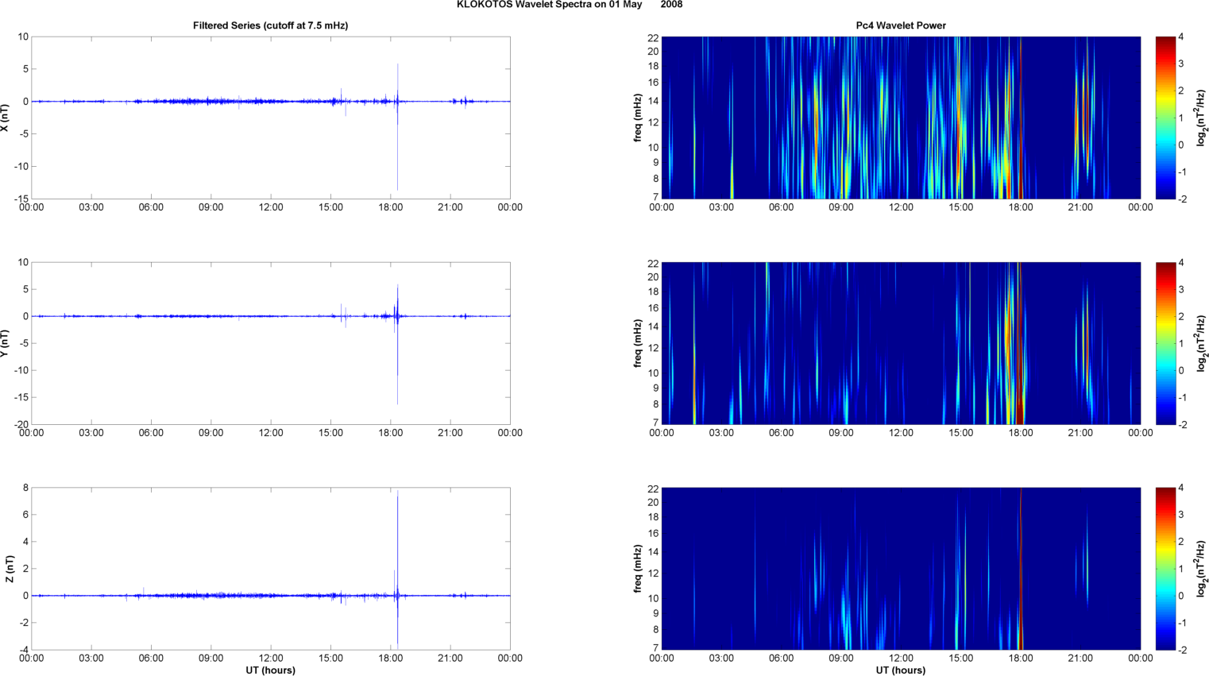Select the Filtered Series plot title
Viewport: 1209px width, 676px height.
point(270,25)
